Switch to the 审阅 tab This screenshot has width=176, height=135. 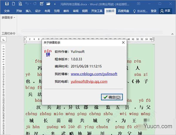[x=76, y=11]
